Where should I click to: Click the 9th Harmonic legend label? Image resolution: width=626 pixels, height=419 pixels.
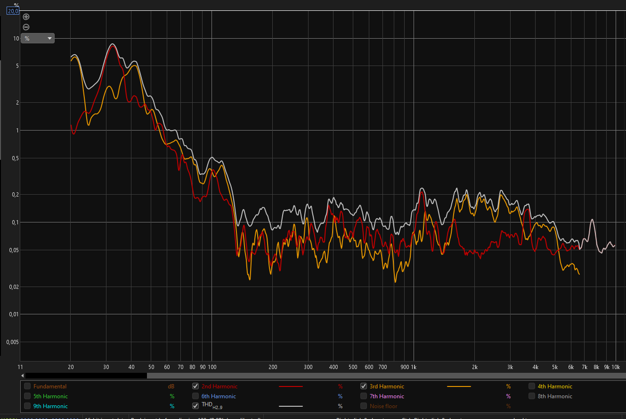[x=50, y=406]
